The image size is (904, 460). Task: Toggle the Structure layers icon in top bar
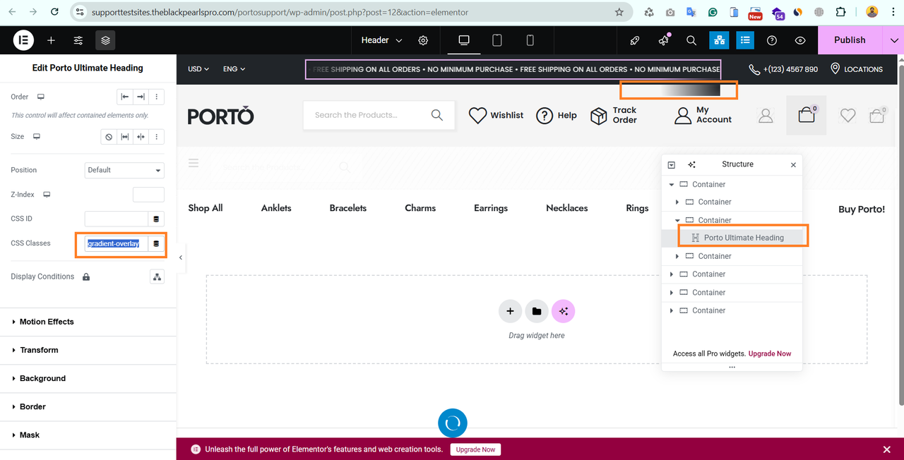click(x=105, y=40)
